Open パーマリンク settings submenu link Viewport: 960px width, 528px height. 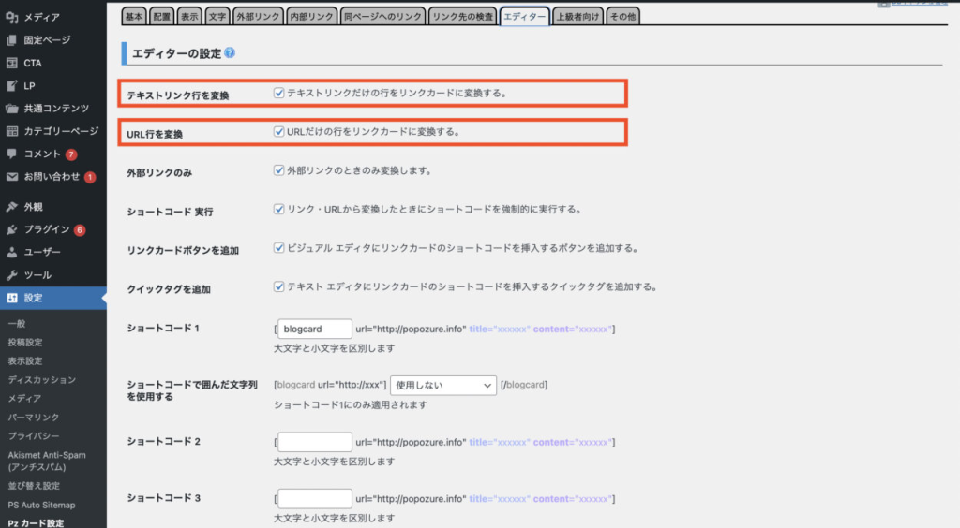pos(34,418)
